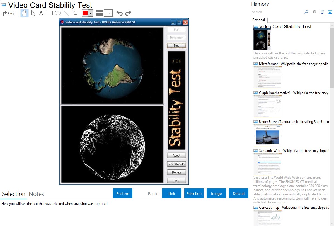Open the Semantic Web snapshot thumbnail
The height and width of the screenshot is (226, 334).
[268, 164]
